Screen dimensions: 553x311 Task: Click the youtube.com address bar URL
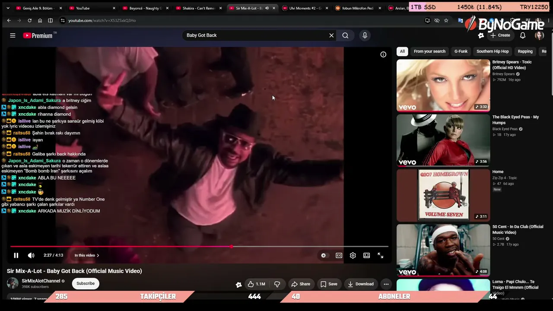coord(102,20)
